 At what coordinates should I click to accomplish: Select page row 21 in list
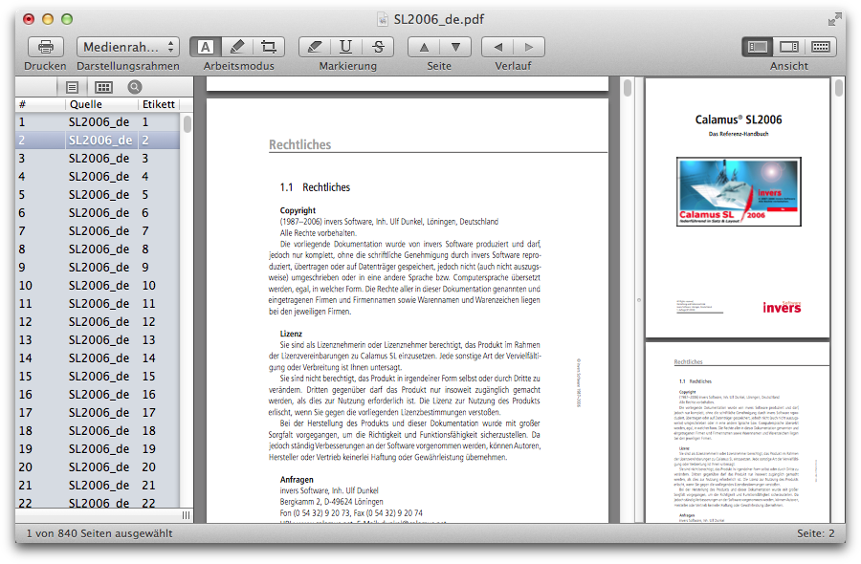98,485
